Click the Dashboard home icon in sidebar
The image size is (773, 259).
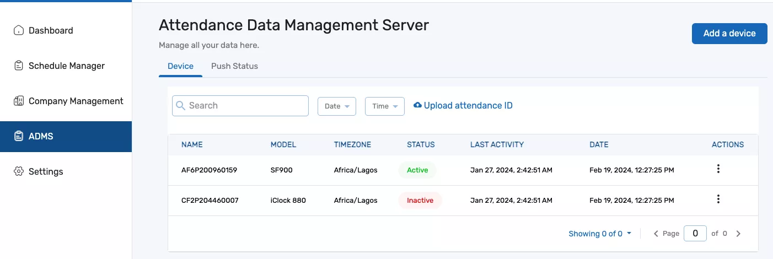pos(19,30)
